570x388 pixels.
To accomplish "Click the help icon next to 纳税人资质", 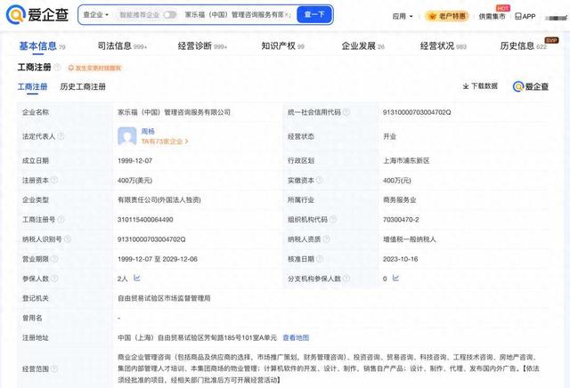I will coord(326,239).
